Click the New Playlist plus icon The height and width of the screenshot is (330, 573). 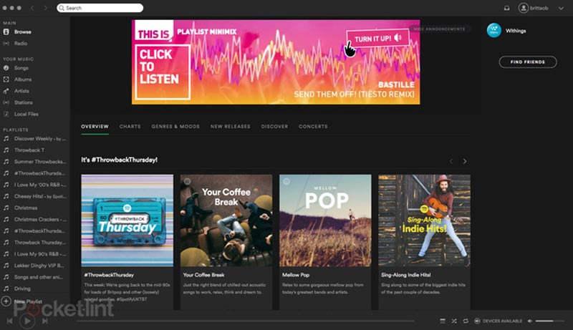click(x=6, y=302)
